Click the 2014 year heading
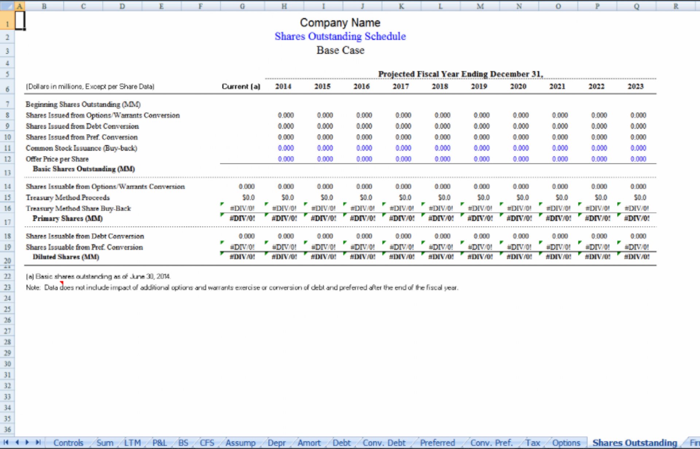Viewport: 700px width, 449px height. coord(283,86)
